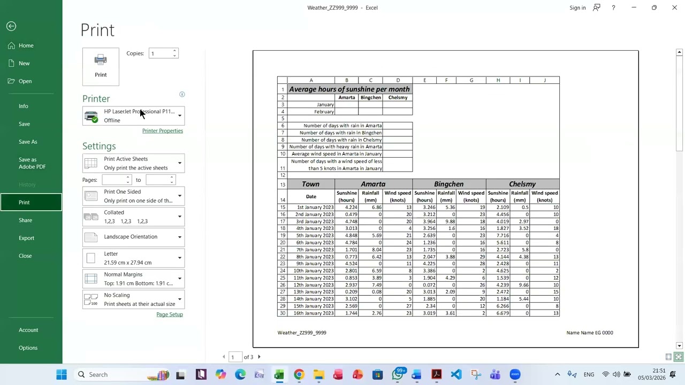Image resolution: width=685 pixels, height=385 pixels.
Task: Go to previous preview page
Action: (224, 357)
